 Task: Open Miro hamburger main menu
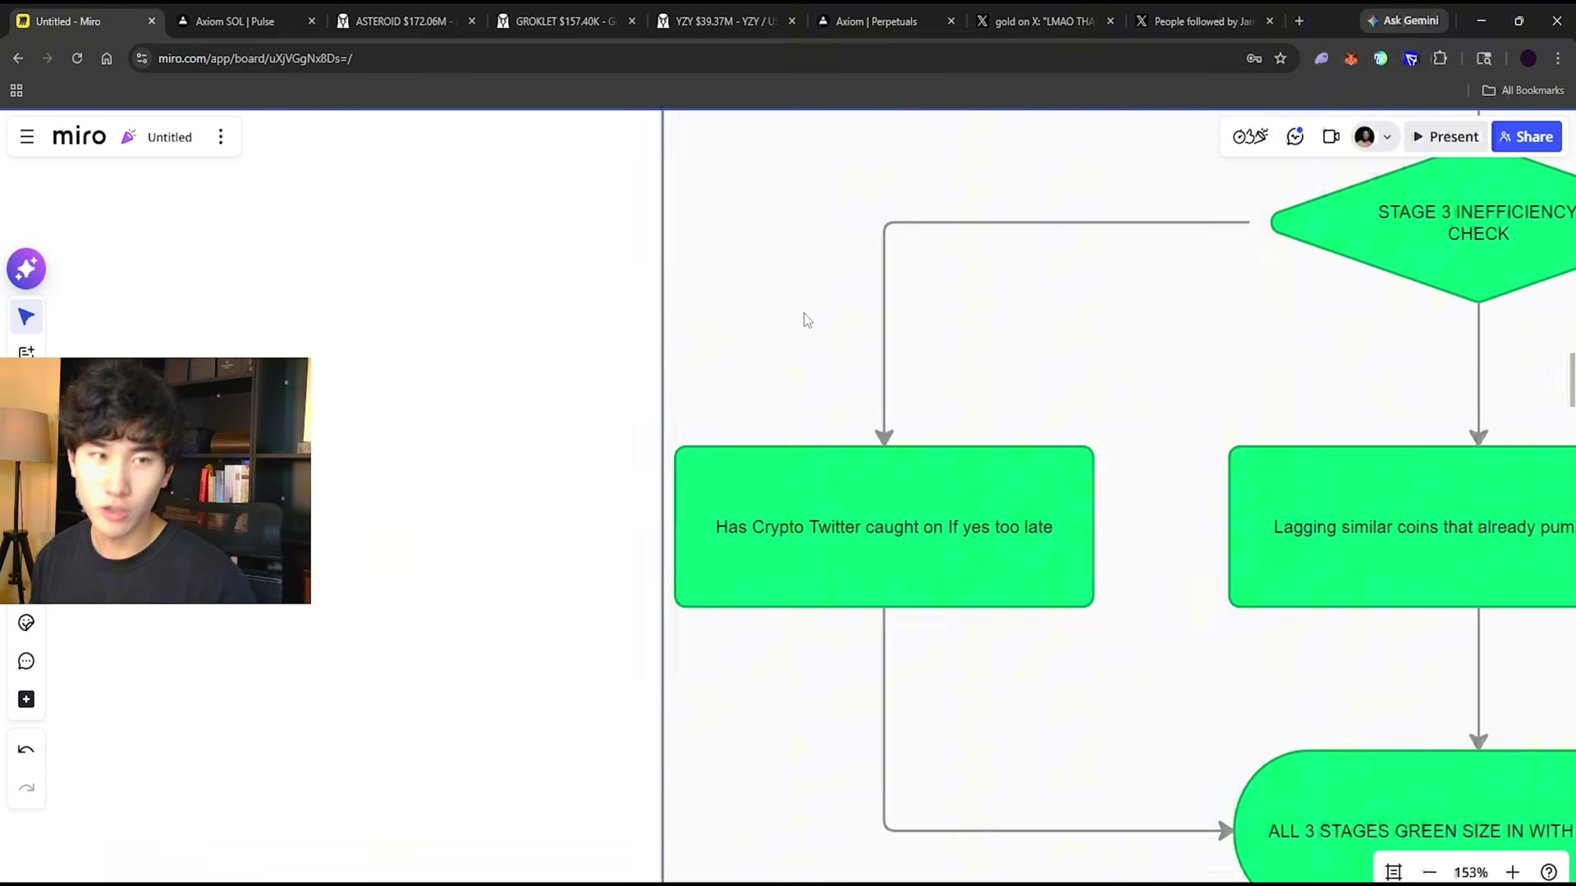(x=27, y=137)
